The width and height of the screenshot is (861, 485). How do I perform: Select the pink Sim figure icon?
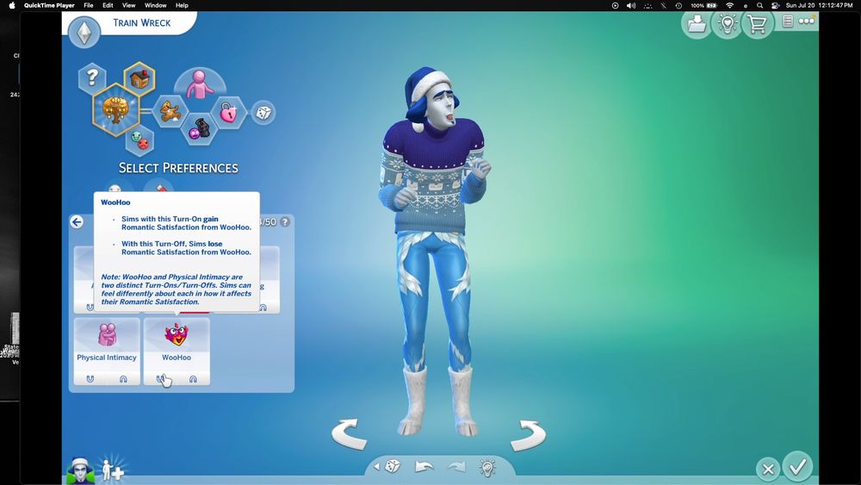(x=200, y=84)
